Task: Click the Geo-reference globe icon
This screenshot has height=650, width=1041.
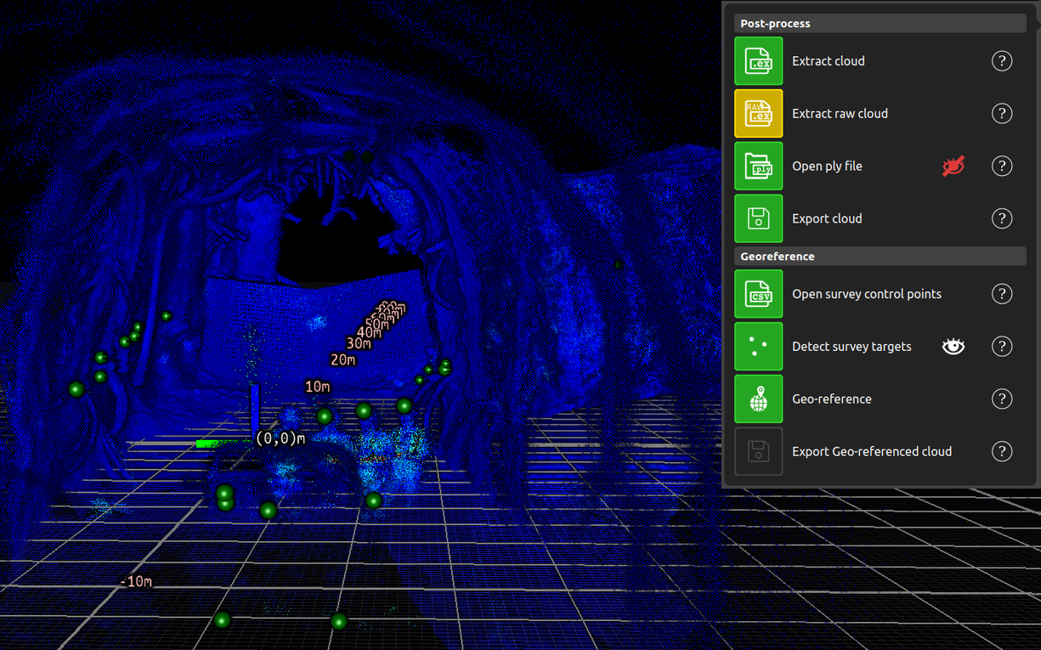Action: click(x=758, y=398)
